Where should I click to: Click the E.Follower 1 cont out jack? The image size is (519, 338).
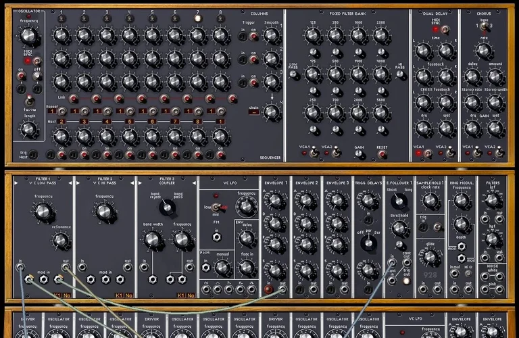[406, 262]
